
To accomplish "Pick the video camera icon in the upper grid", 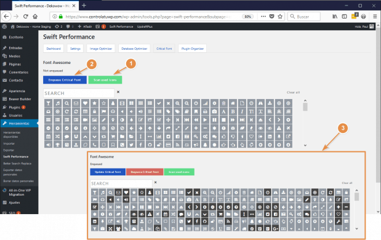I will 86,120.
